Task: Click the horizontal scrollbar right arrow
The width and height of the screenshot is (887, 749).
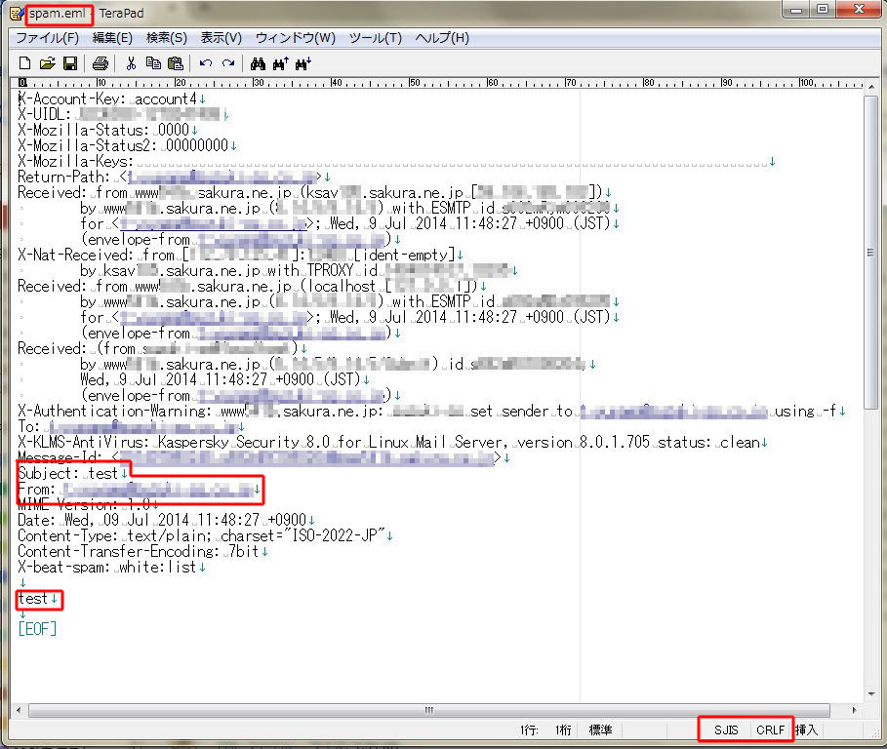Action: tap(854, 710)
